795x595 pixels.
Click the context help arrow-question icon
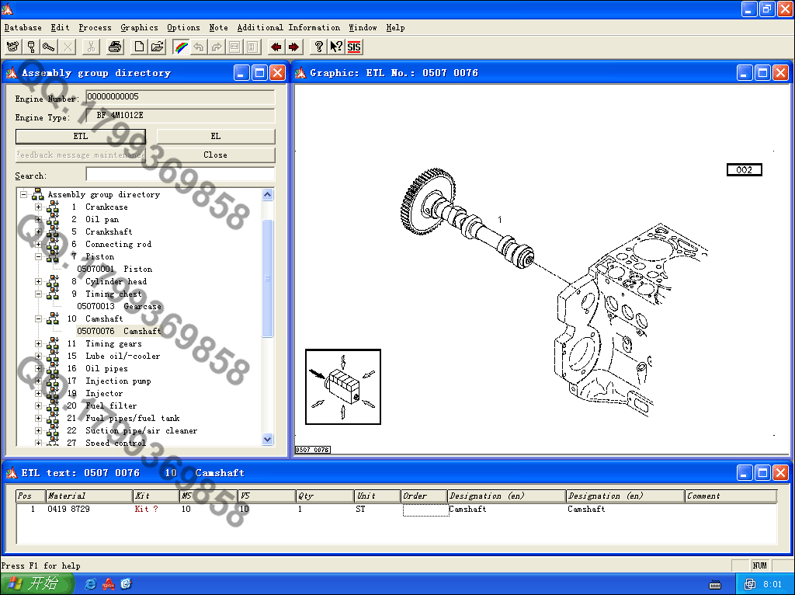tap(336, 47)
